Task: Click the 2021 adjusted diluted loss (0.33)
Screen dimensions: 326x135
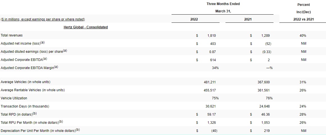Action: pyautogui.click(x=266, y=52)
